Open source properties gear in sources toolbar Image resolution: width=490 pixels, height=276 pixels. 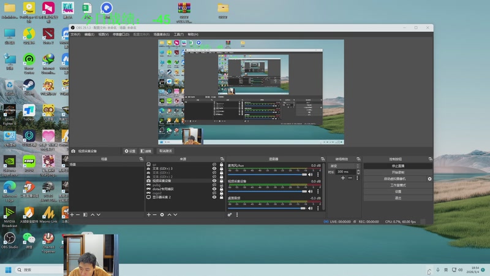pyautogui.click(x=162, y=215)
